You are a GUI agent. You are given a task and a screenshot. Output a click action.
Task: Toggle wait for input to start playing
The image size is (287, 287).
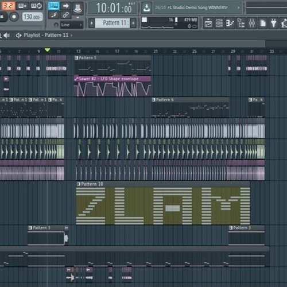tap(22, 6)
